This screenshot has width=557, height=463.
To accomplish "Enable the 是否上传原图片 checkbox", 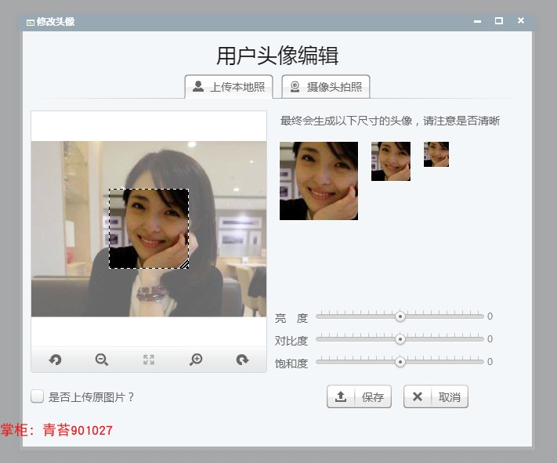I will pyautogui.click(x=38, y=396).
